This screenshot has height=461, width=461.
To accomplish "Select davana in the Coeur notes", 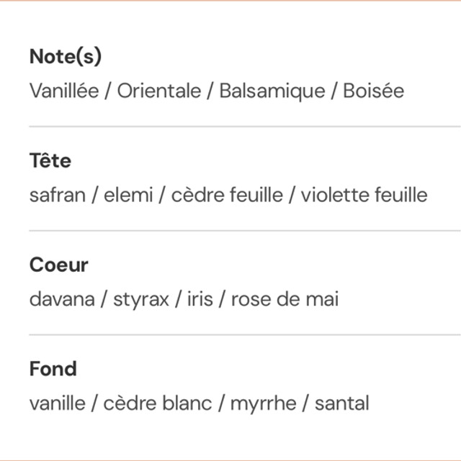I will tap(62, 299).
